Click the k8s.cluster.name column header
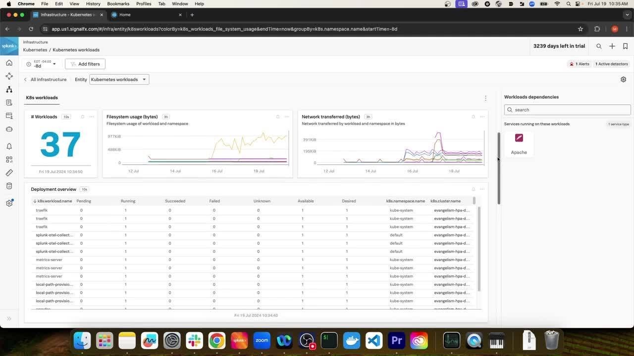The image size is (634, 356). click(445, 201)
